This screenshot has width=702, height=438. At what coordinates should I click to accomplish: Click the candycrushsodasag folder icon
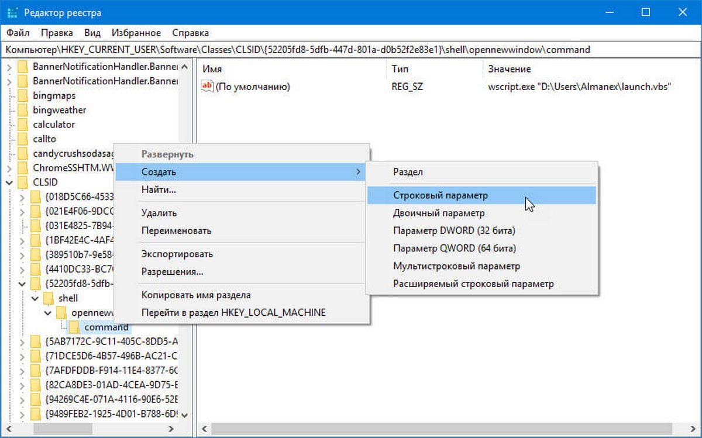click(23, 153)
